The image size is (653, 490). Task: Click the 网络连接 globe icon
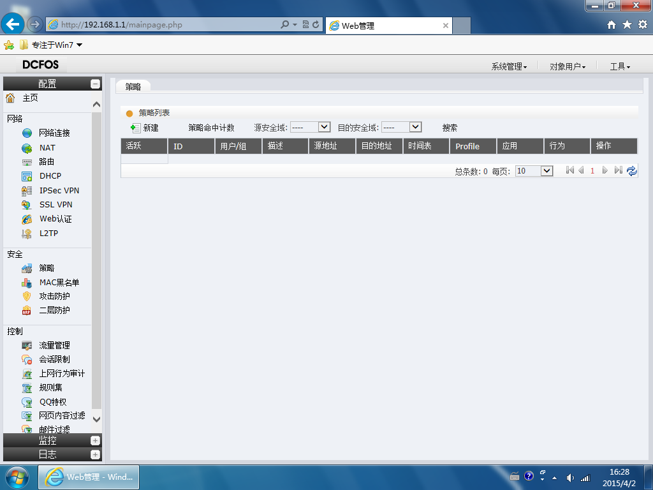click(x=27, y=133)
